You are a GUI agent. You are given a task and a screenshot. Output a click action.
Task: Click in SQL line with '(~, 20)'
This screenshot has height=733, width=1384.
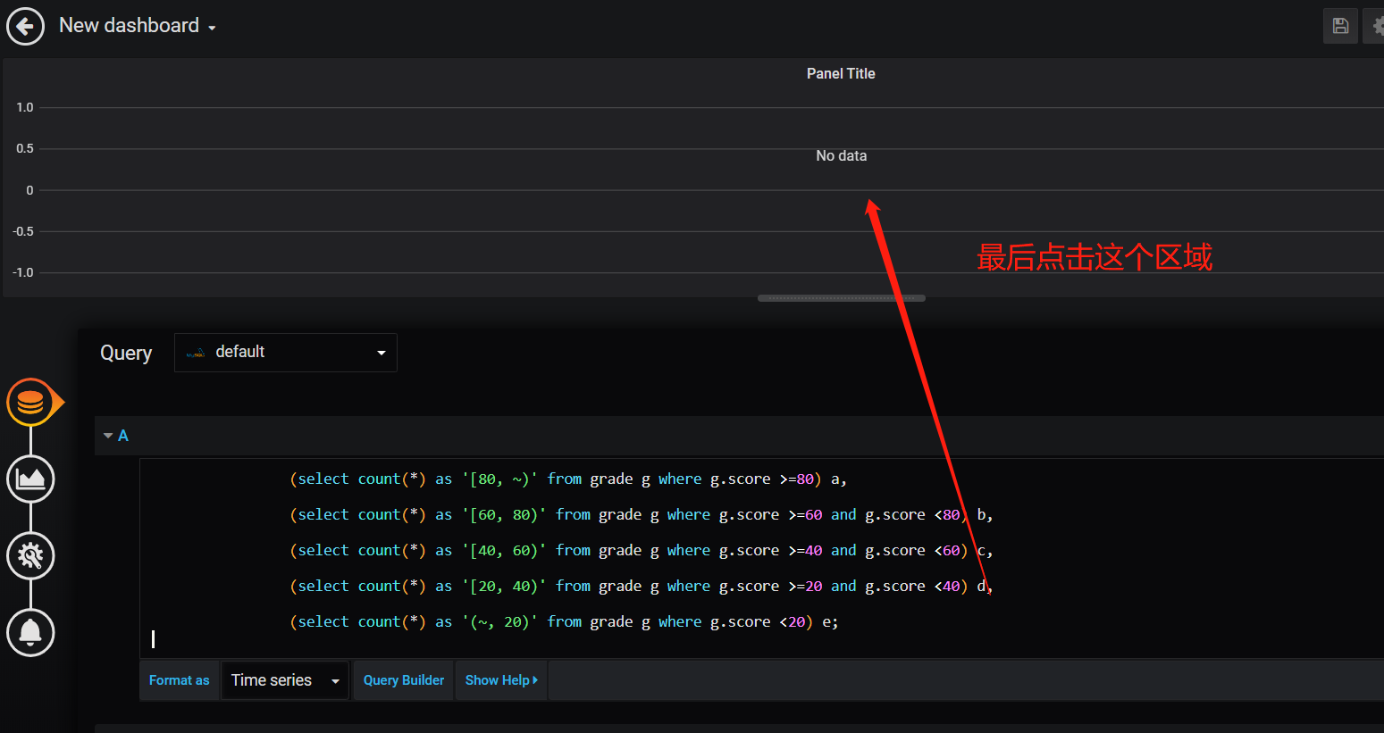(x=564, y=622)
